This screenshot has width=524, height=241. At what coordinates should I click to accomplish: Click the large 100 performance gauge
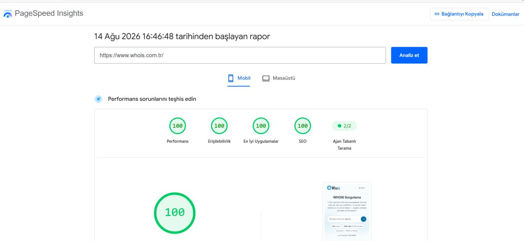175,213
